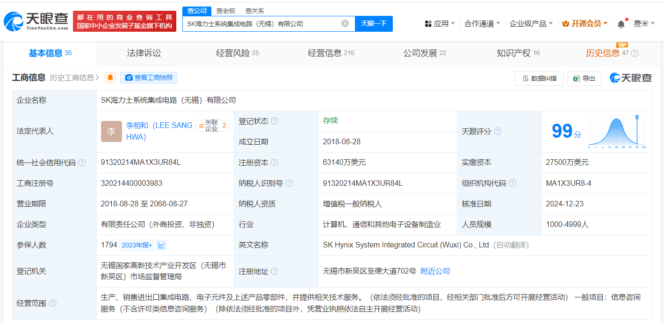Viewport: 664px width, 324px height.
Task: Click English name SK Hynix System Integrated Circuit
Action: click(406, 245)
